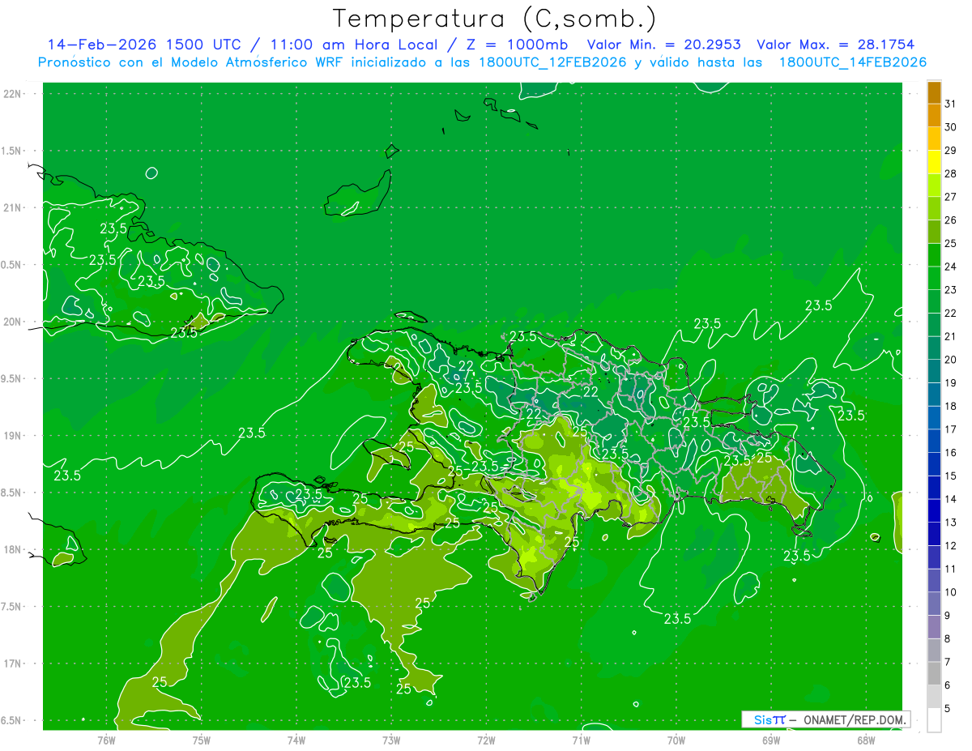Click the "70W" longitude axis label
This screenshot has height=751, width=972.
coord(676,740)
